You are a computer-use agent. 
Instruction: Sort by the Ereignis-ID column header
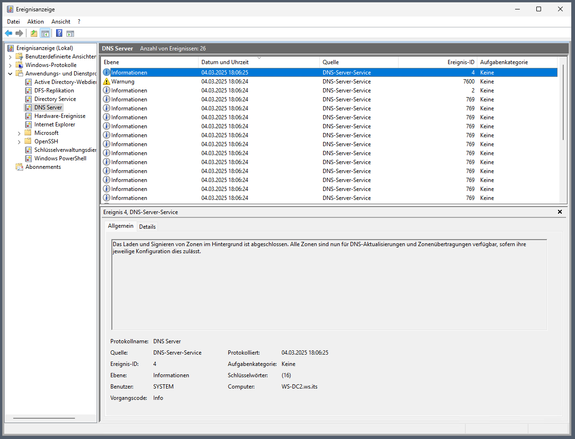438,62
